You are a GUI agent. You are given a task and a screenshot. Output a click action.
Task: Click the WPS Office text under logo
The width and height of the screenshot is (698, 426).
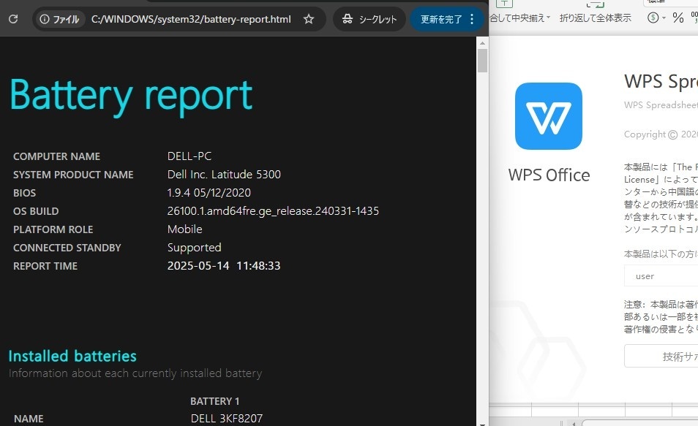(549, 175)
